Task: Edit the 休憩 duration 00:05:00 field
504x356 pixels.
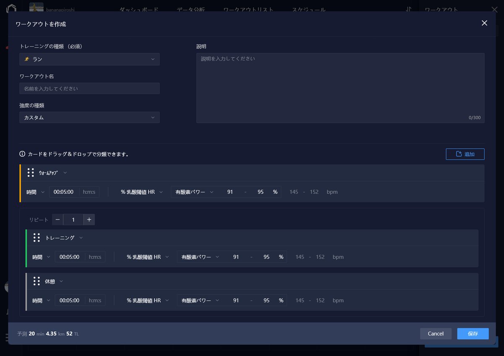Action: click(70, 300)
